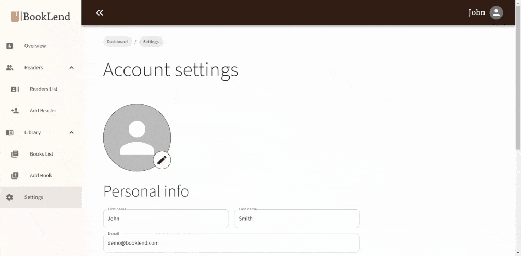Click the Settings breadcrumb chip

[x=151, y=42]
